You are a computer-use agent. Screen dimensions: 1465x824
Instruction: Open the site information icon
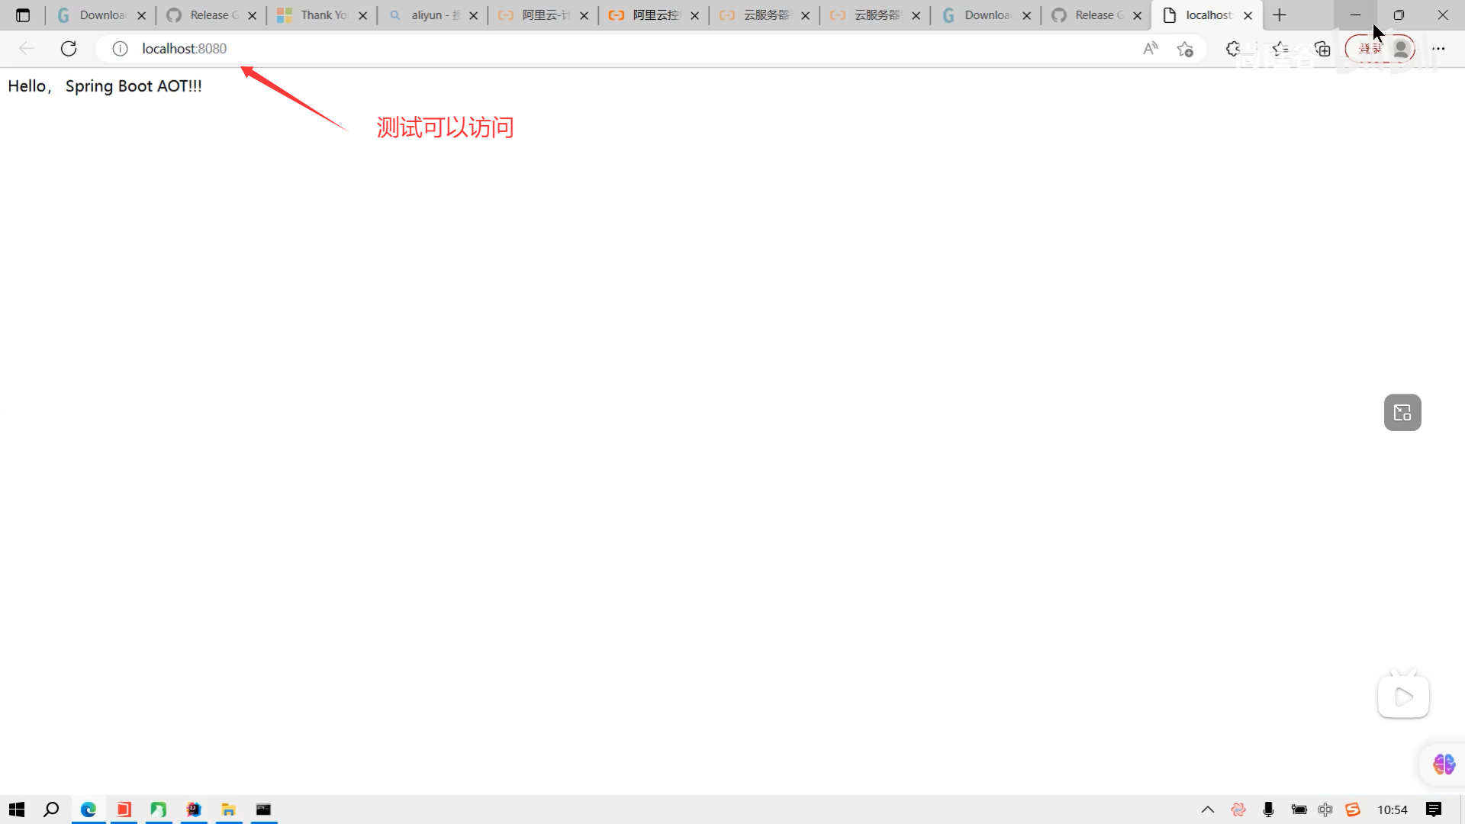click(120, 49)
